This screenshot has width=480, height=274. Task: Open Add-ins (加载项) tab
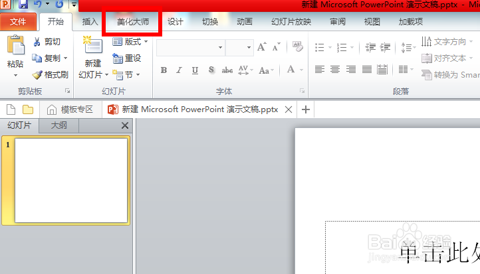pyautogui.click(x=410, y=22)
